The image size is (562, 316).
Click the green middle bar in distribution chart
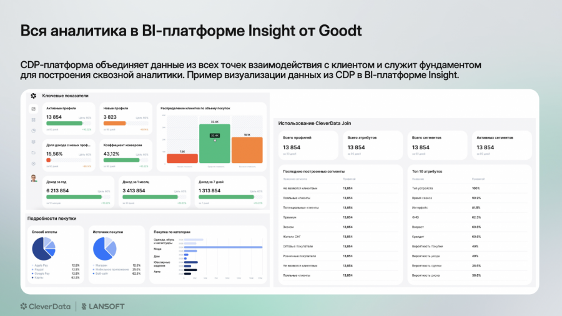tap(215, 144)
